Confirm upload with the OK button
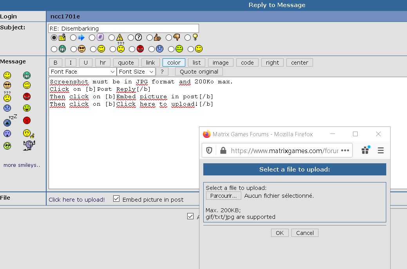The width and height of the screenshot is (407, 269). tap(280, 233)
